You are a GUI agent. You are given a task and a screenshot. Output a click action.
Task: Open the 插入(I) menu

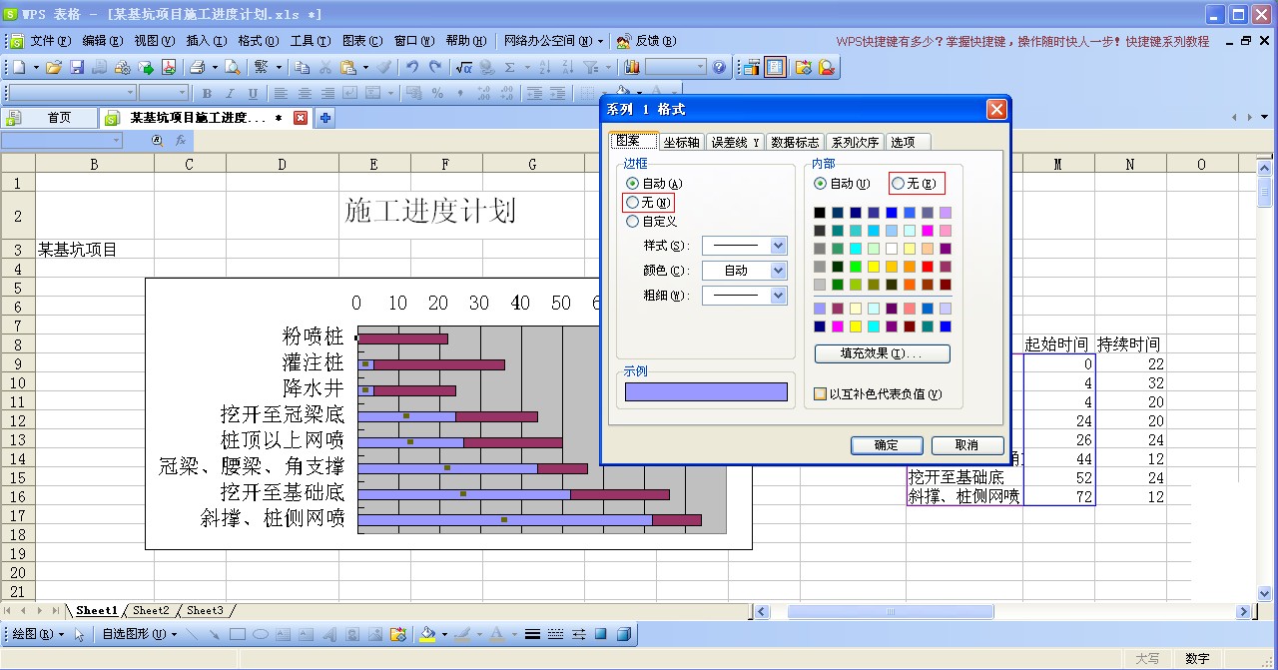click(205, 41)
